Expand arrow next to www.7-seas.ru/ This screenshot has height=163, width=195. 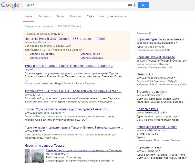pos(160,150)
